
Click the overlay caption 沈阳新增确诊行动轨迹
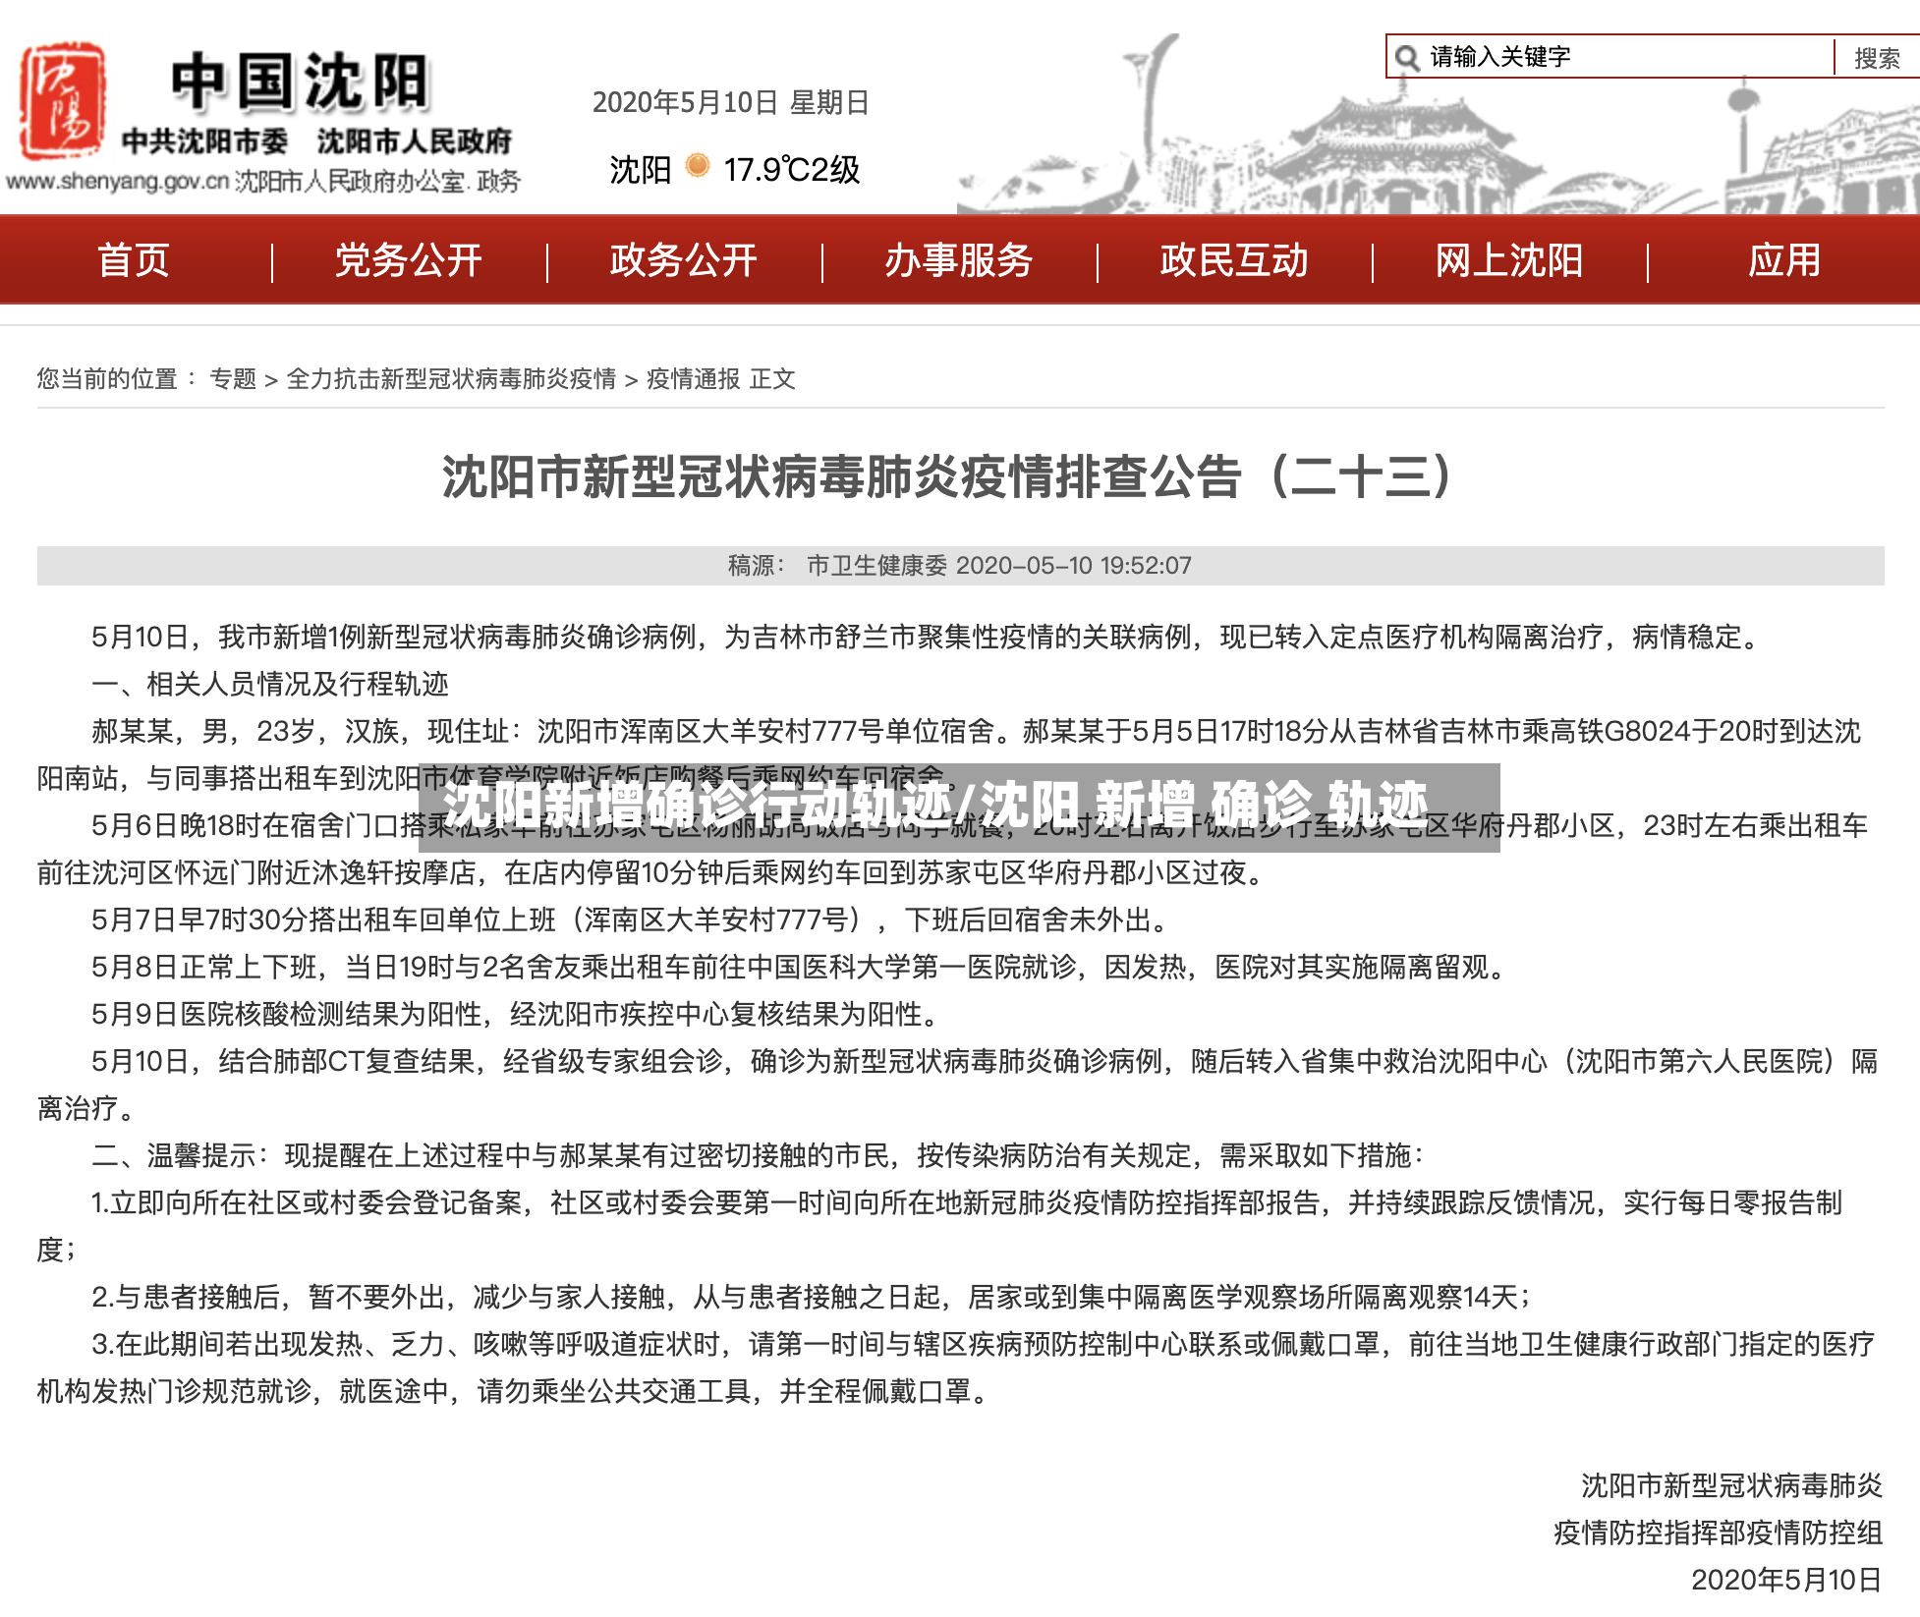[x=698, y=806]
